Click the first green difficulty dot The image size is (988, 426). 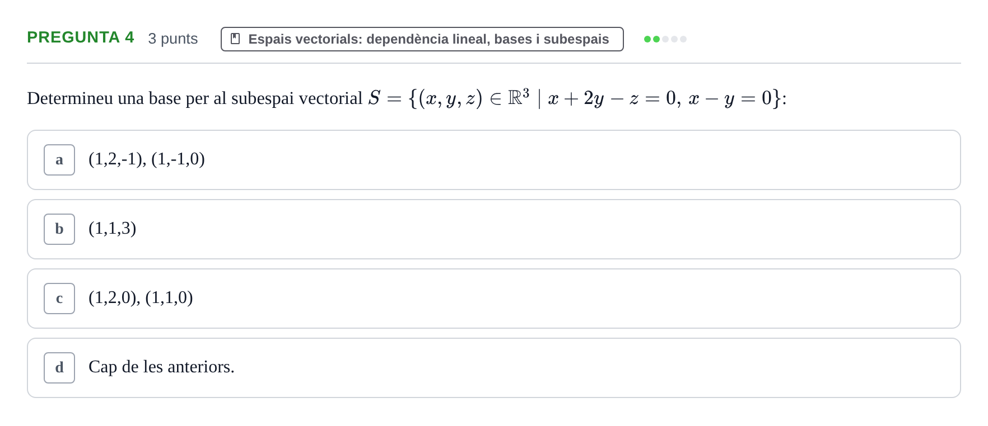[647, 39]
